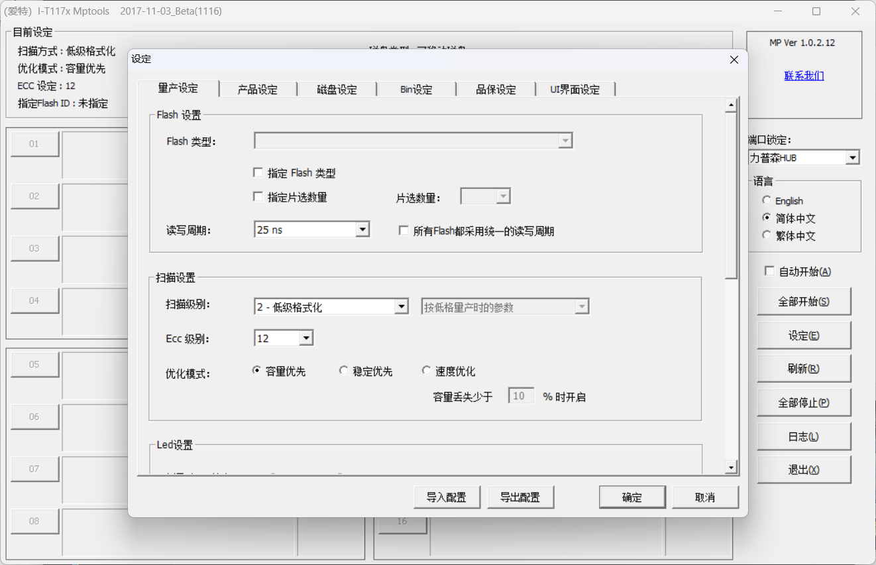The image size is (876, 565).
Task: Click the 联系我们 link
Action: point(804,76)
